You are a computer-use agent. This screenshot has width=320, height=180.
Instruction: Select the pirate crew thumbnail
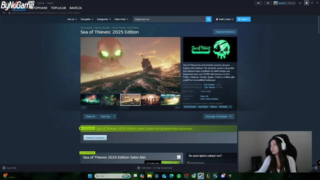110,99
